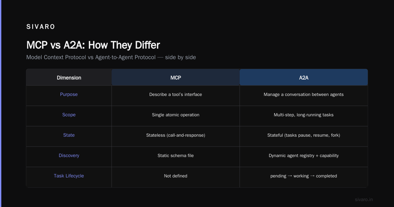Screen dimensions: 394x207
Task: Click the Purpose row label
Action: 69,94
